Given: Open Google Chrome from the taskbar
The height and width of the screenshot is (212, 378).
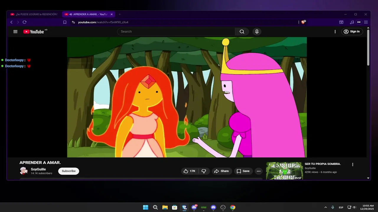Looking at the screenshot, I should coord(233,207).
